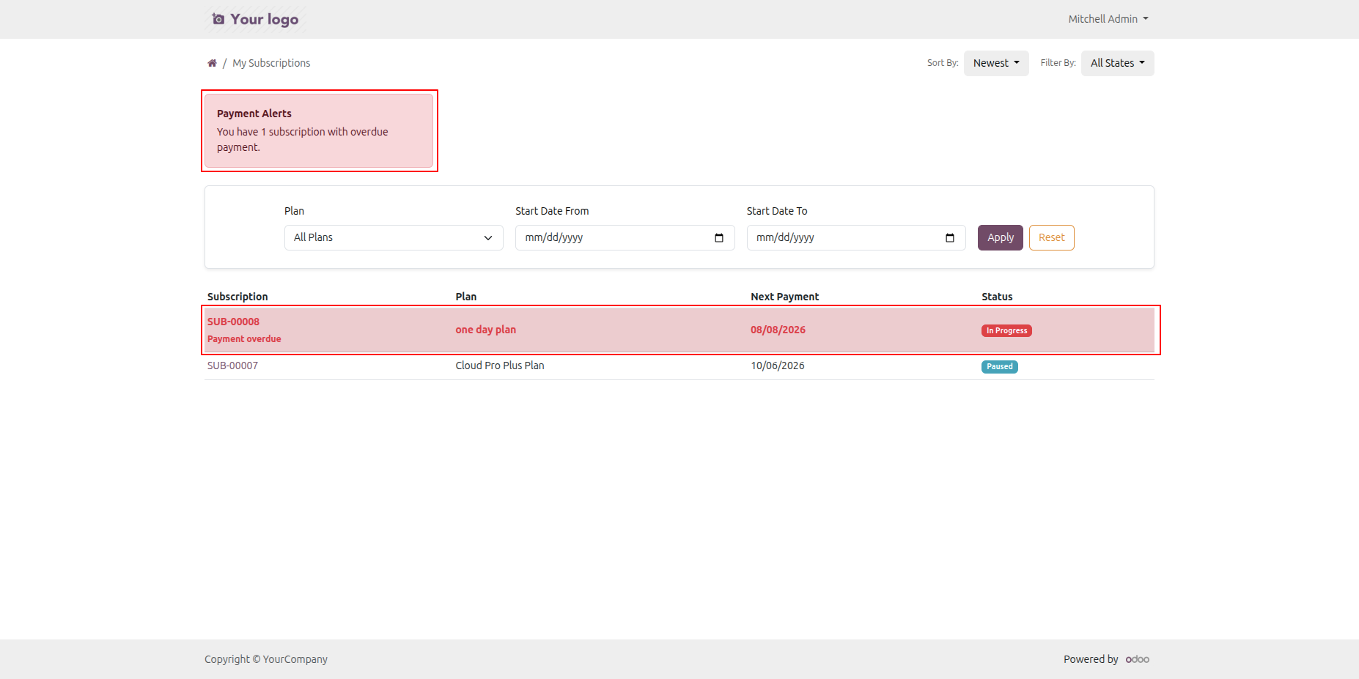Click the Your logo camera image
Image resolution: width=1359 pixels, height=679 pixels.
point(256,19)
